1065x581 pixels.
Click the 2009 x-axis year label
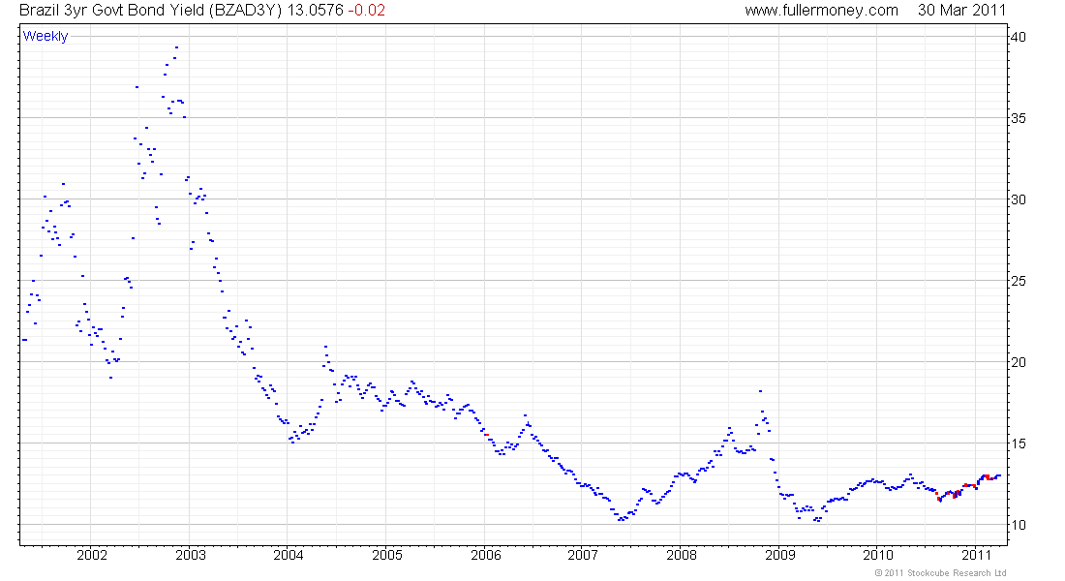point(779,555)
